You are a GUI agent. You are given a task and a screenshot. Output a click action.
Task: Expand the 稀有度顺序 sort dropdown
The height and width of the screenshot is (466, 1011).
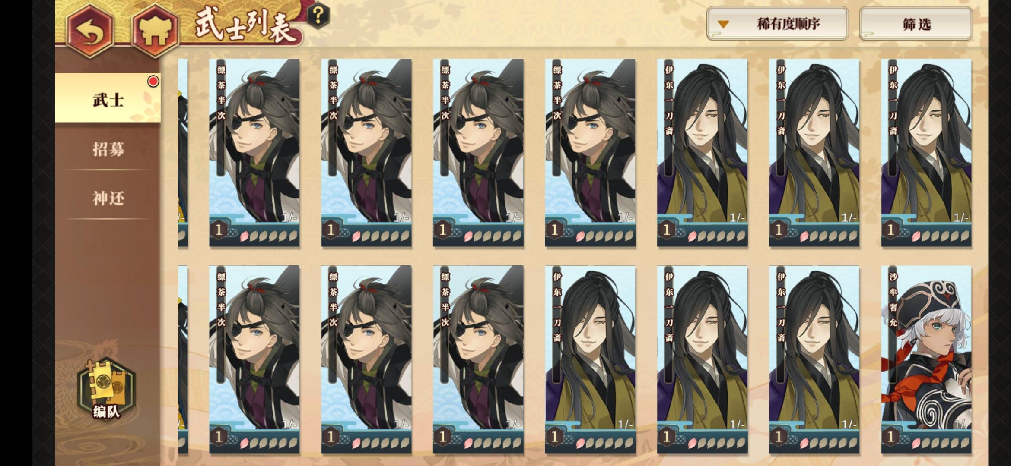777,24
